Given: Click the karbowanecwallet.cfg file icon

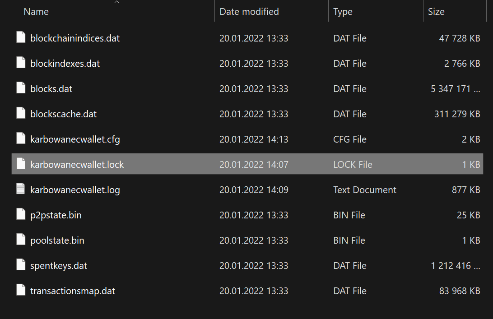Looking at the screenshot, I should (x=21, y=138).
